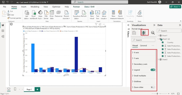Collapse the Sheet1 (2) table
The width and height of the screenshot is (182, 95).
click(158, 39)
